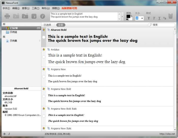The image size is (178, 138).
Task: Click the 276 fonts count in status bar
Action: click(x=57, y=134)
